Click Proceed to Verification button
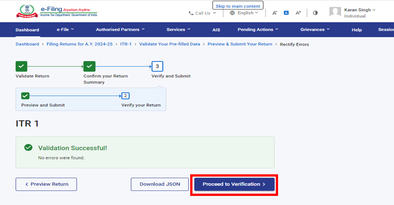Image resolution: width=394 pixels, height=205 pixels. pyautogui.click(x=234, y=184)
